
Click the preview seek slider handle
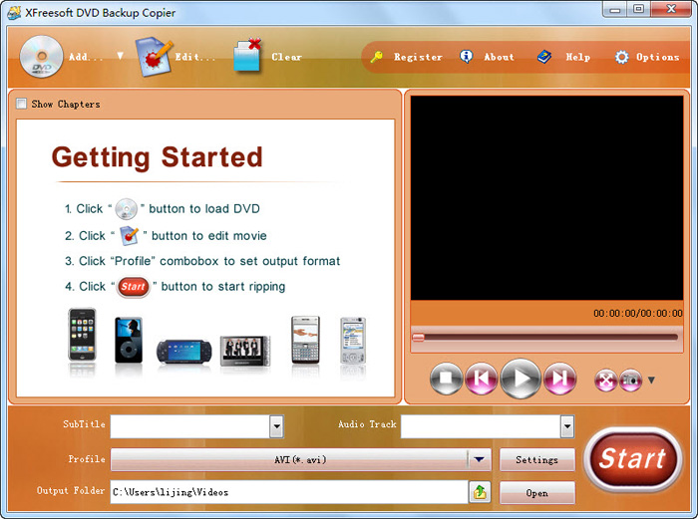click(x=418, y=338)
